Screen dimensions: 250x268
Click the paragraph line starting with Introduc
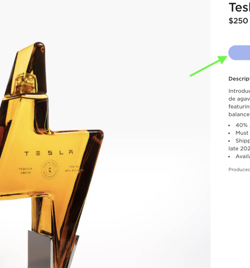(x=239, y=91)
